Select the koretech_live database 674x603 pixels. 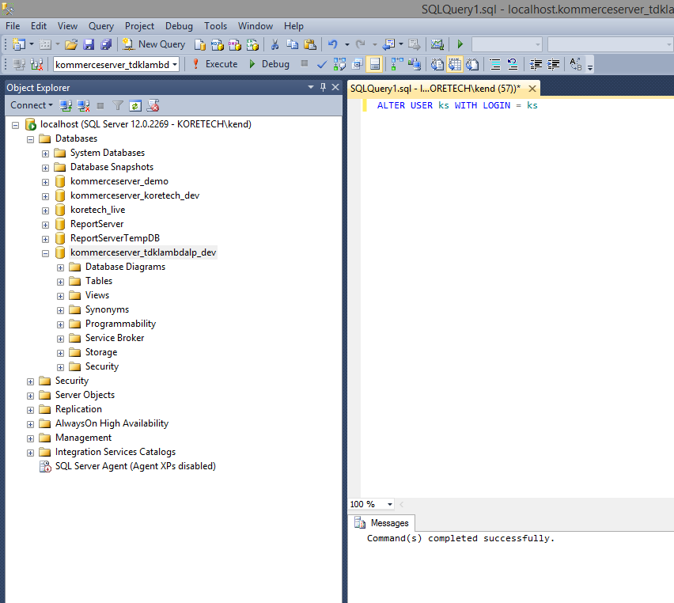tap(97, 210)
